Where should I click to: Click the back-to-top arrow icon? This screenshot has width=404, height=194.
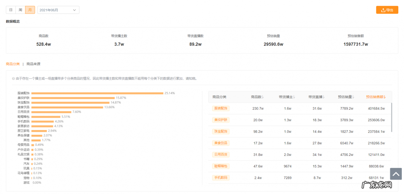(x=395, y=174)
